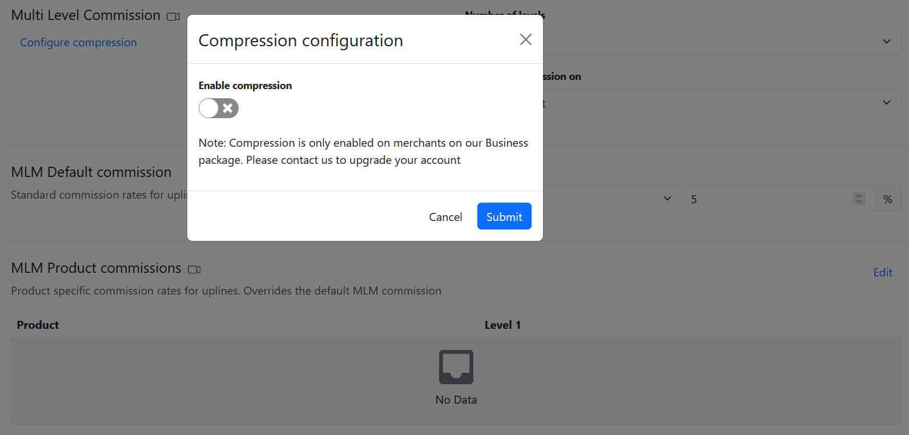
Task: Open the commission-on dropdown chevron
Action: tap(886, 103)
